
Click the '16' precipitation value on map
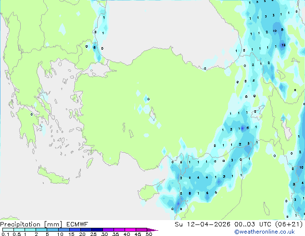pos(283,45)
